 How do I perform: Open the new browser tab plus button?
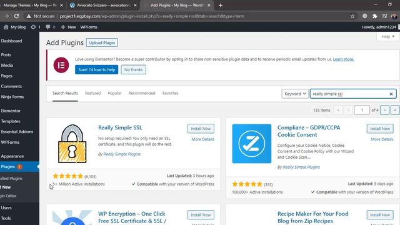[221, 5]
